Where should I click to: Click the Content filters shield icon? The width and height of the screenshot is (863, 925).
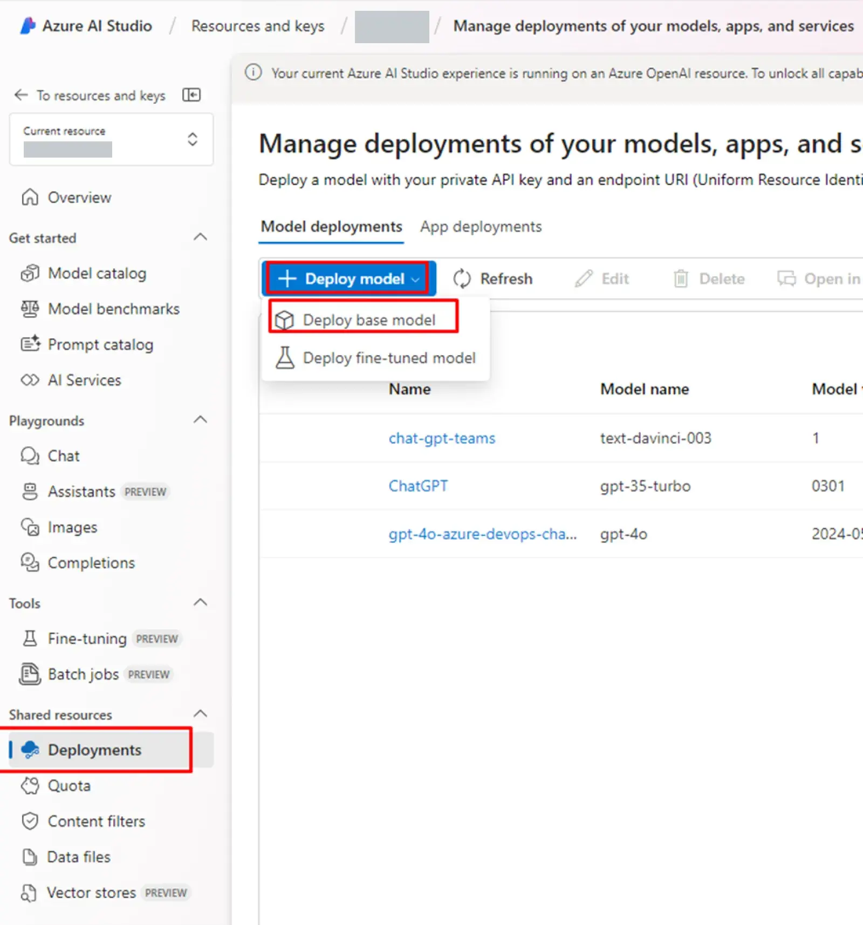point(30,821)
